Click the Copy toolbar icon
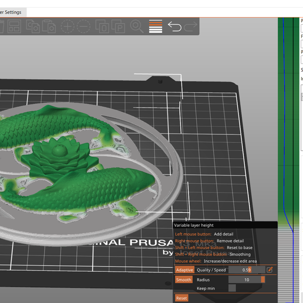The image size is (303, 303). [x=32, y=26]
